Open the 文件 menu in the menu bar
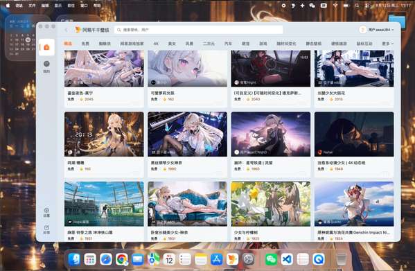This screenshot has width=415, height=271. point(32,6)
